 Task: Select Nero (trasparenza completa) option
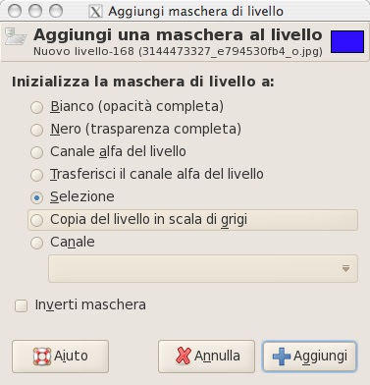pyautogui.click(x=135, y=130)
